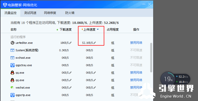
Task: Click the System(系统进程) window icon
Action: 12,50
